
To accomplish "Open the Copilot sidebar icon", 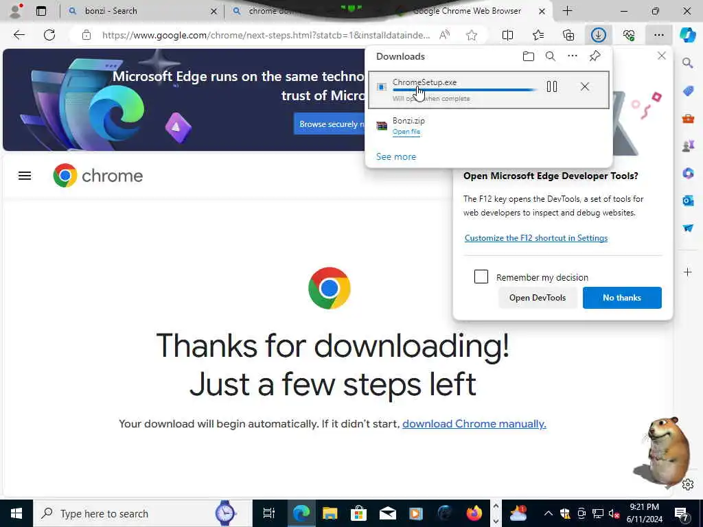I will (687, 35).
